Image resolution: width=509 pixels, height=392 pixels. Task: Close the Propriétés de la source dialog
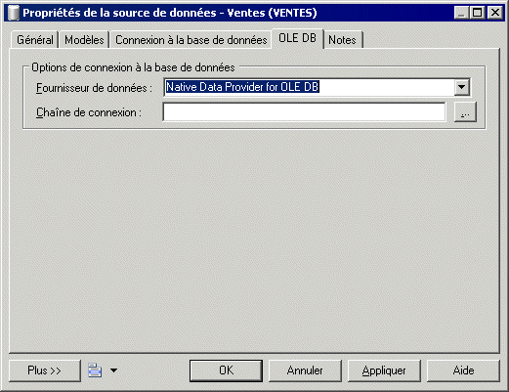495,13
